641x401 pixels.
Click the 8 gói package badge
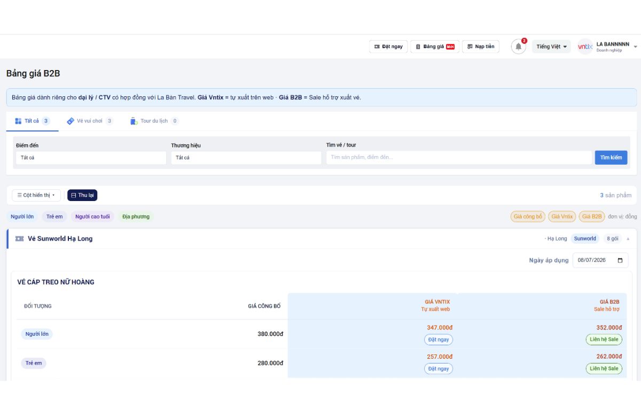pyautogui.click(x=612, y=238)
